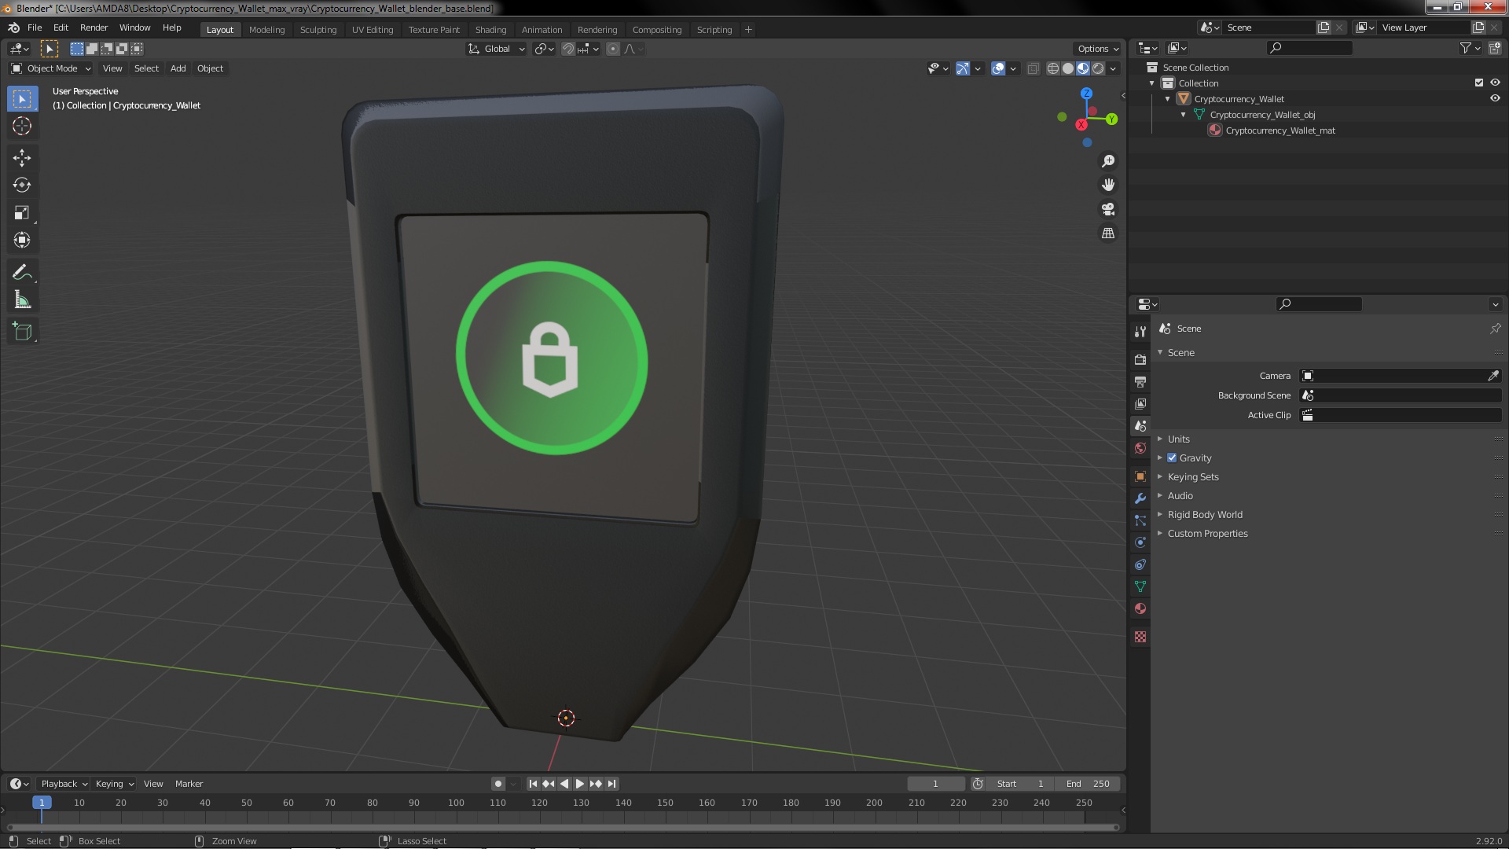This screenshot has width=1509, height=849.
Task: Select the Select Box tool
Action: (x=22, y=99)
